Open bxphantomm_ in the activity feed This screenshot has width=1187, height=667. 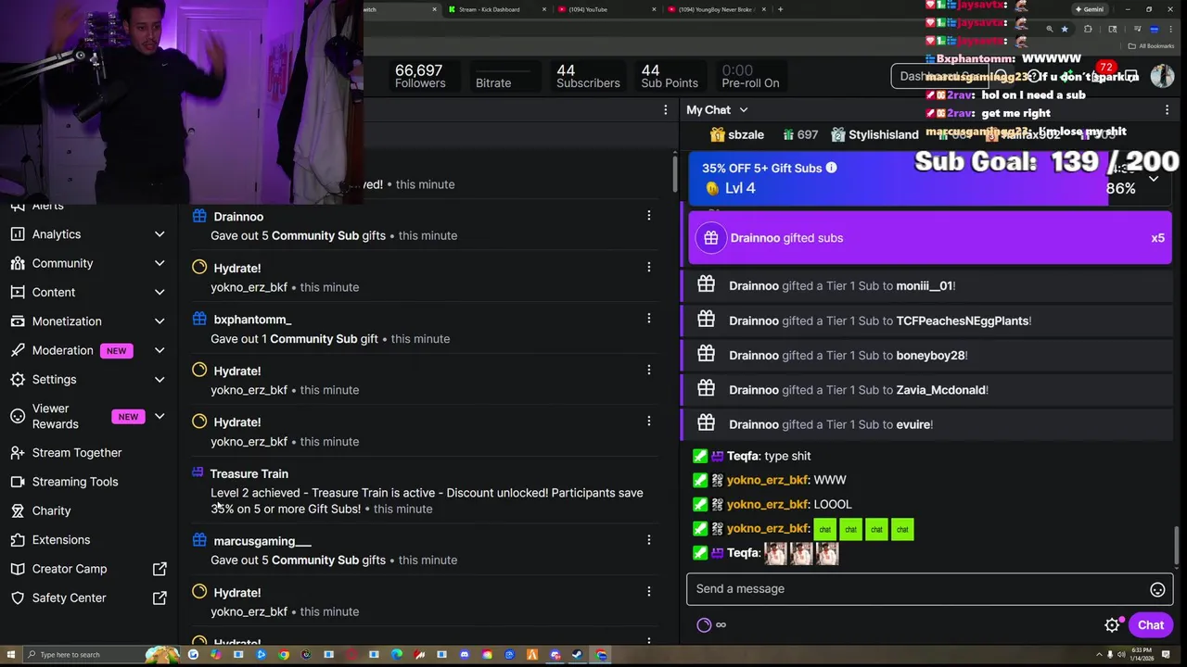[252, 320]
